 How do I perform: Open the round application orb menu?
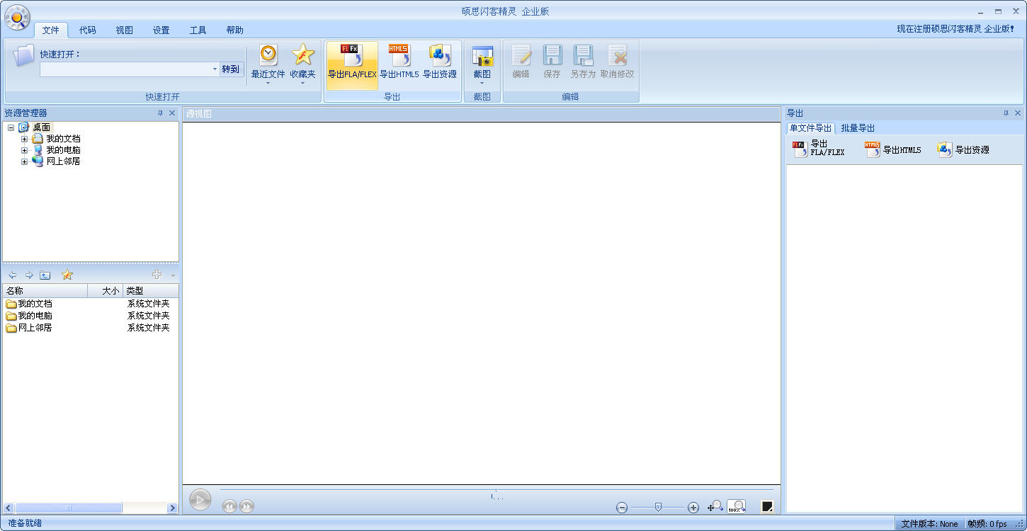[17, 17]
